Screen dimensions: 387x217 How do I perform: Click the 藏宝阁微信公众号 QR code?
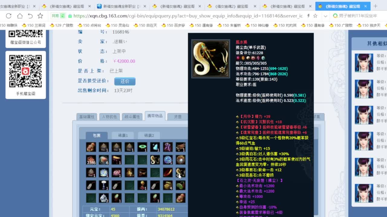coord(25,34)
